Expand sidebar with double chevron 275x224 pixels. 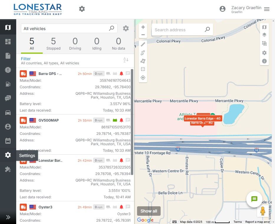click(8, 217)
